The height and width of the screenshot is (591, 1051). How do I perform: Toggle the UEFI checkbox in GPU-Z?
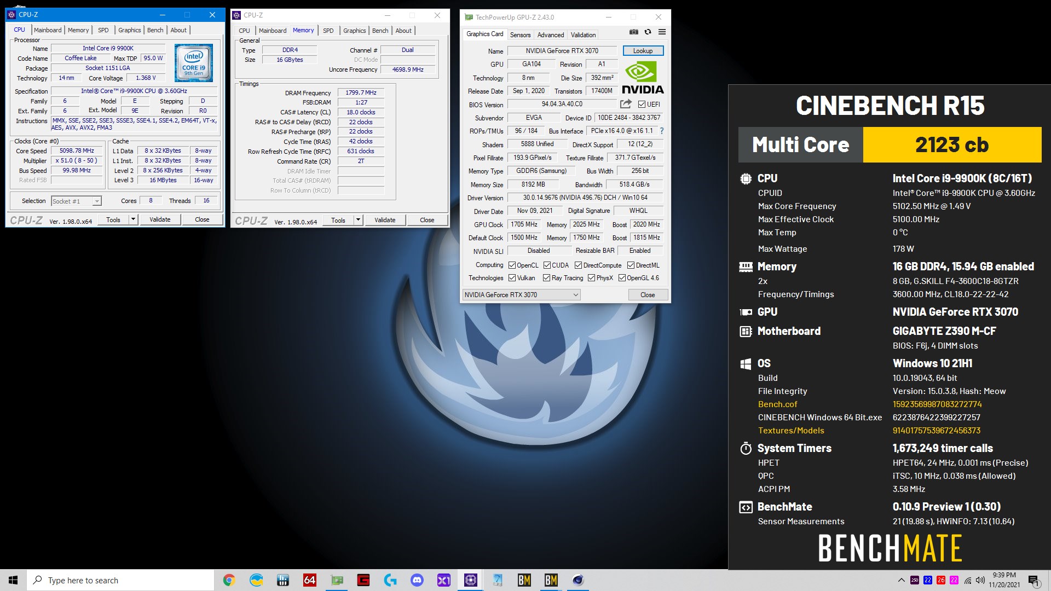click(642, 105)
